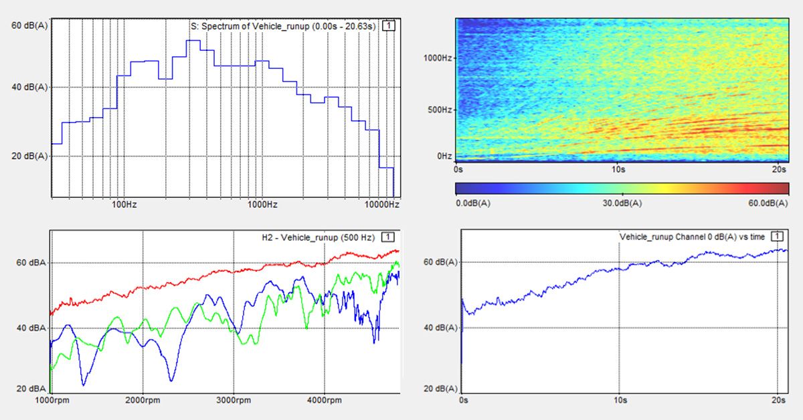Click the 60.0dB(A) colorbar label
The image size is (803, 420).
pyautogui.click(x=770, y=203)
